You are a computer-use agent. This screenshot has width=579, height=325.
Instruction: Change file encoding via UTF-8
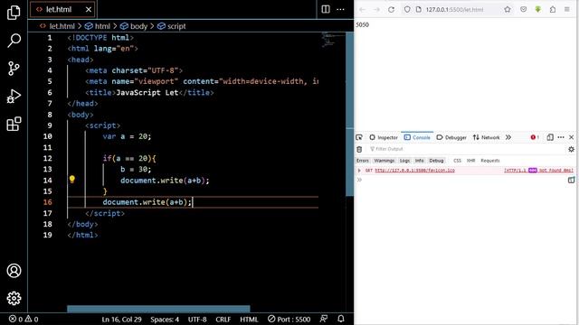[197, 319]
